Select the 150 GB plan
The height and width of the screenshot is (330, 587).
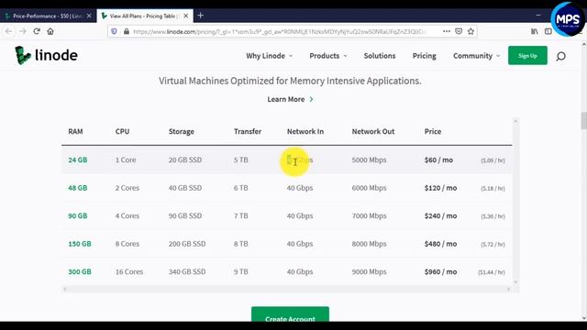coord(80,244)
